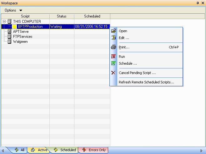Click the APTServe checked server icon
Screen dimensions: 206x154
pyautogui.click(x=9, y=31)
